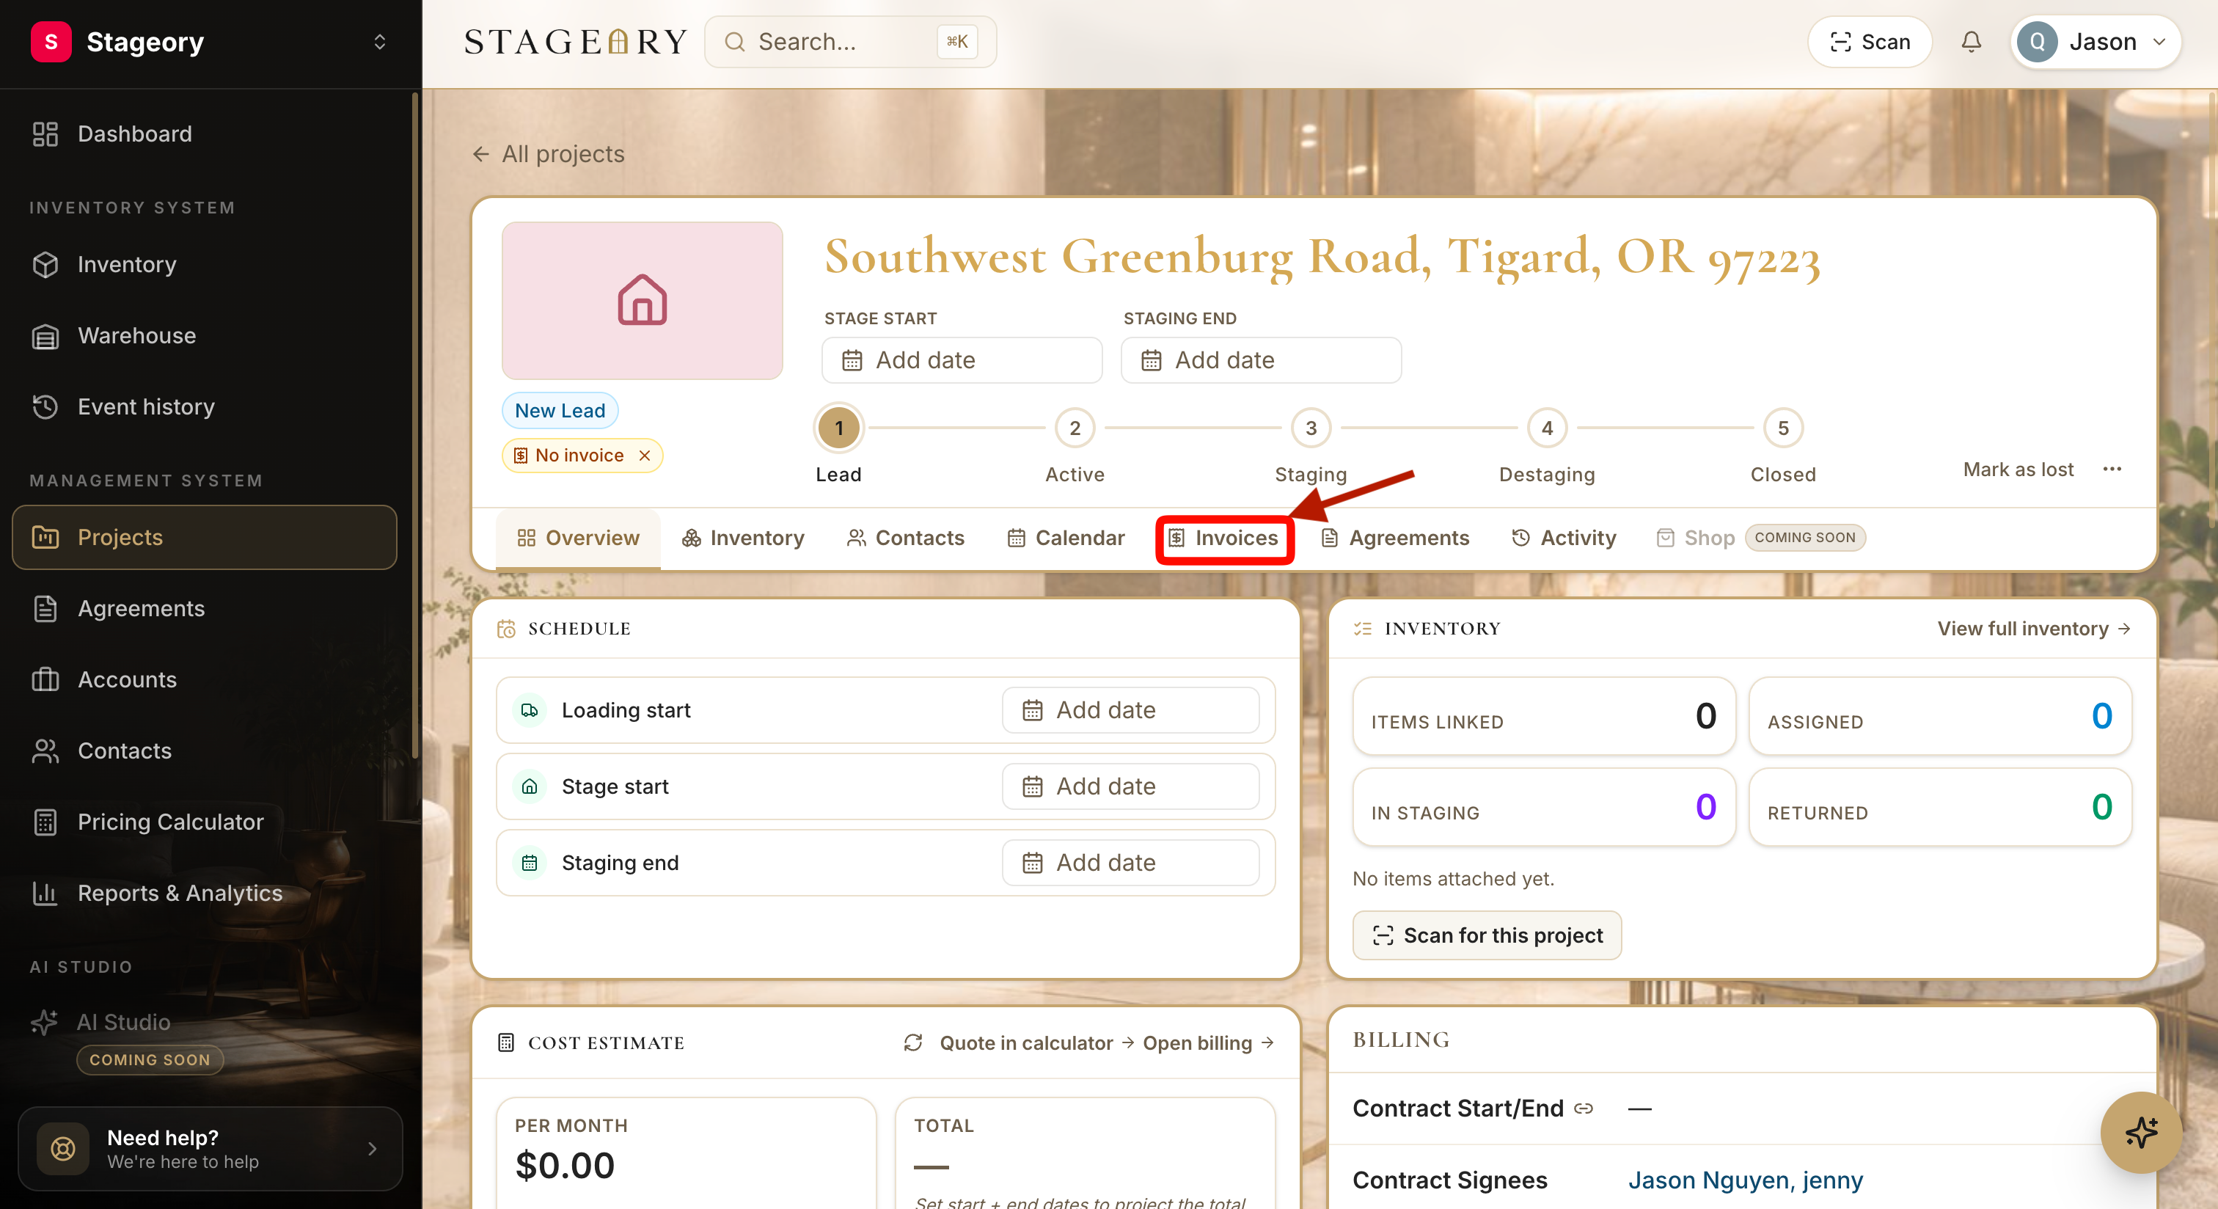Click the Loading start truck icon

point(530,710)
